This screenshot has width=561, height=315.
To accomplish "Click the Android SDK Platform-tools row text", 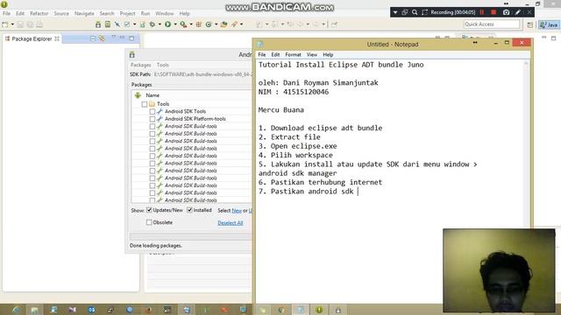I will coord(195,119).
